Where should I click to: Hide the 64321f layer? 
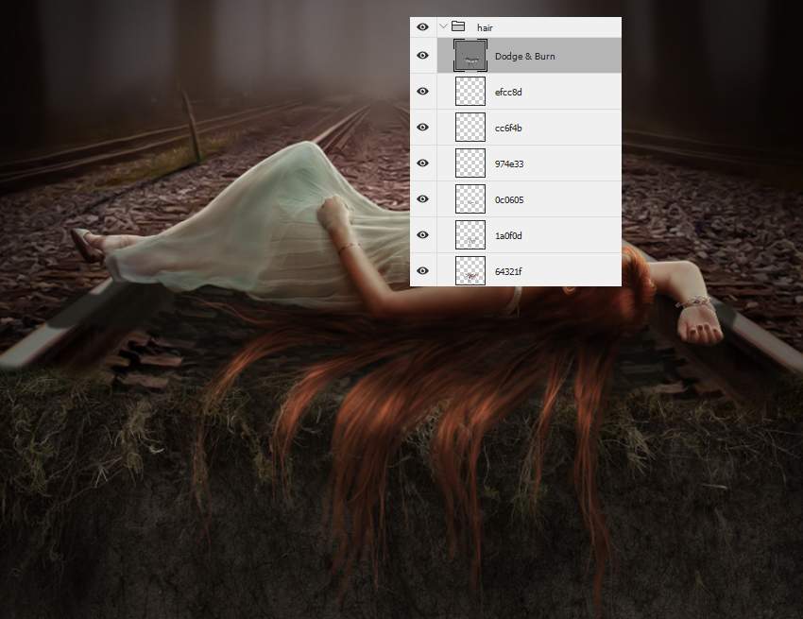(422, 271)
